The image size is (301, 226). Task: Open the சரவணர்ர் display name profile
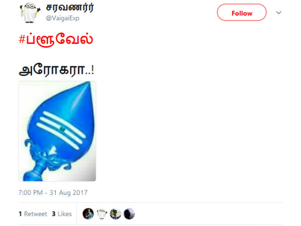click(x=70, y=8)
